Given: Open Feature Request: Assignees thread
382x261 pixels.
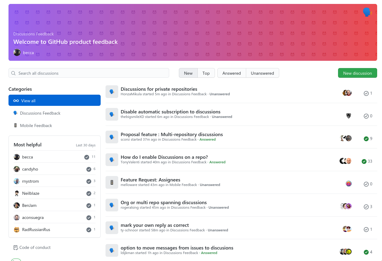Looking at the screenshot, I should pyautogui.click(x=150, y=180).
